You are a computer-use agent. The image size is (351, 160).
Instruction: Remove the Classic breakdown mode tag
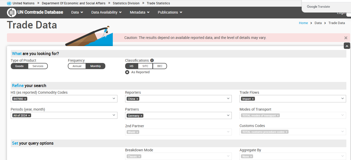[x=139, y=156]
